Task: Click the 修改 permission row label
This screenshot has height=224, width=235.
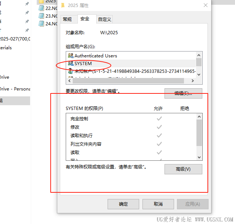Action: 75,127
